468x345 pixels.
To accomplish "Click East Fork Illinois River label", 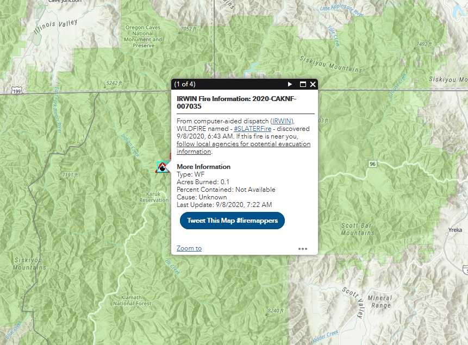I will point(57,110).
